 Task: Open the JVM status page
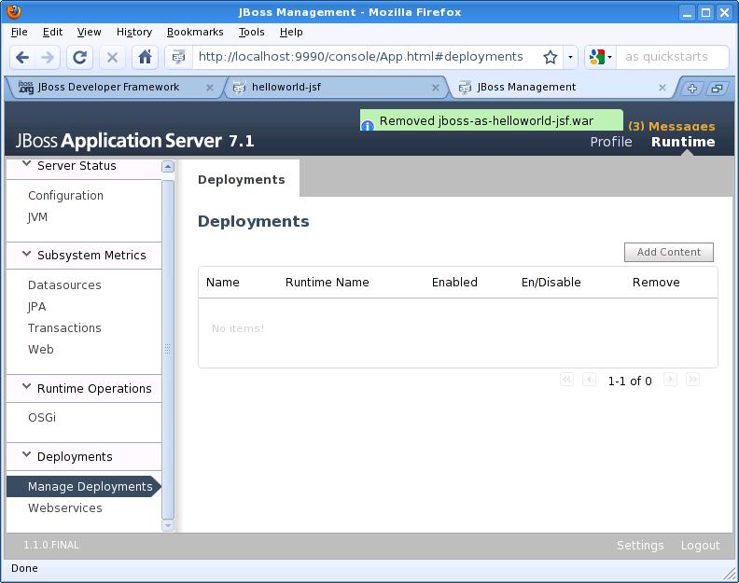[x=37, y=217]
